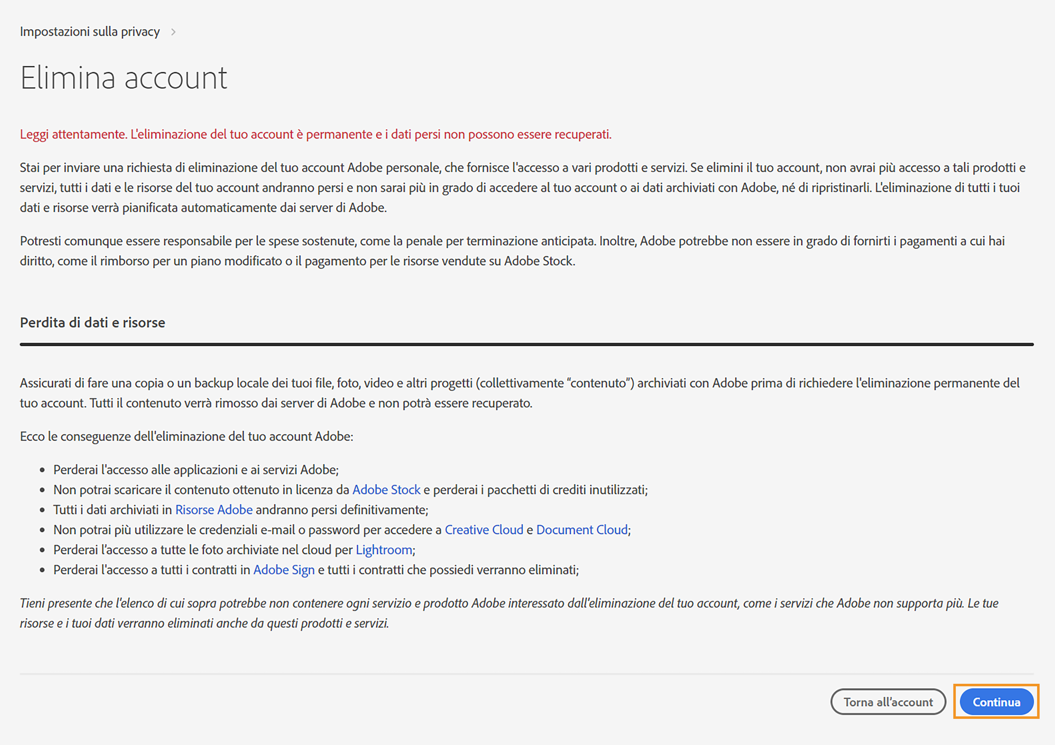
Task: Click Document Cloud next to Creative Cloud
Action: [582, 529]
